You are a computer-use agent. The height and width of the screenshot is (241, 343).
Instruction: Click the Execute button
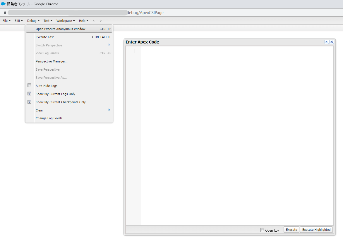(x=291, y=230)
